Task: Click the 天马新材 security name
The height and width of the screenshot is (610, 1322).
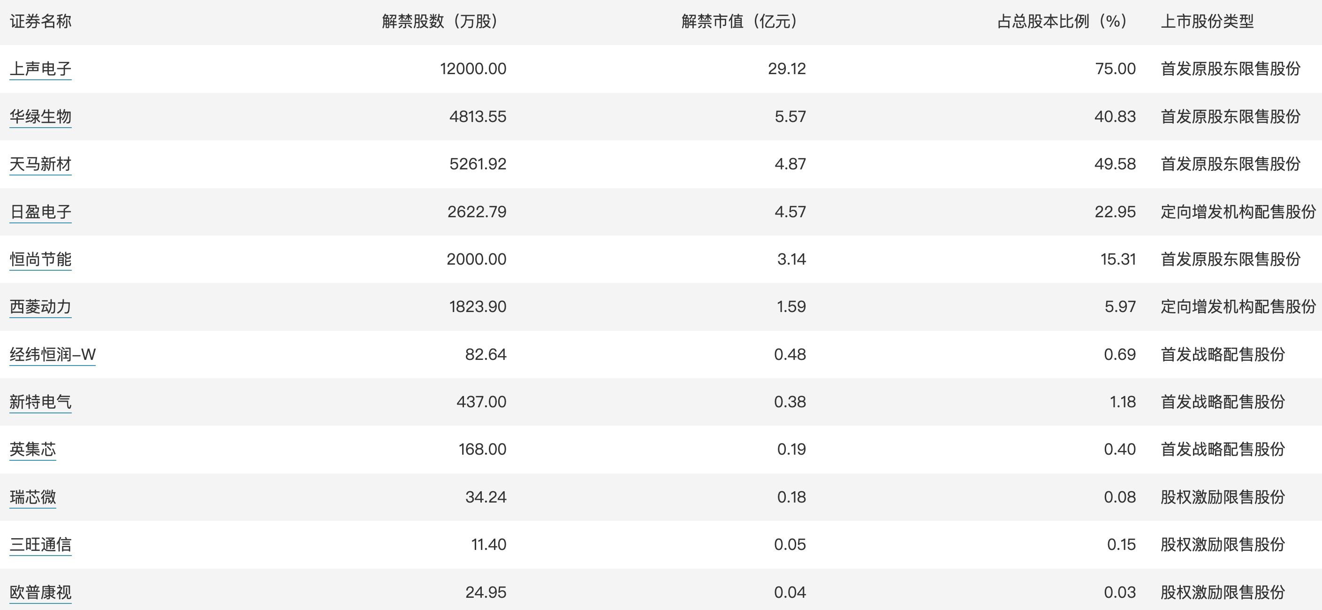Action: [40, 164]
